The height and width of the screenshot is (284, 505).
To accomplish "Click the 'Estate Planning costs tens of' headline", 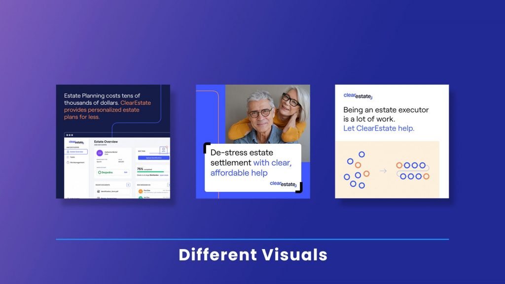I will [102, 95].
